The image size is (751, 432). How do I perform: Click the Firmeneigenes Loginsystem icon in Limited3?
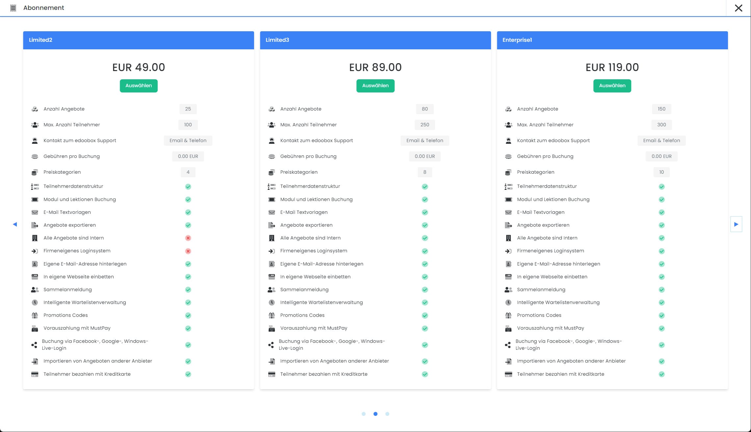[272, 251]
